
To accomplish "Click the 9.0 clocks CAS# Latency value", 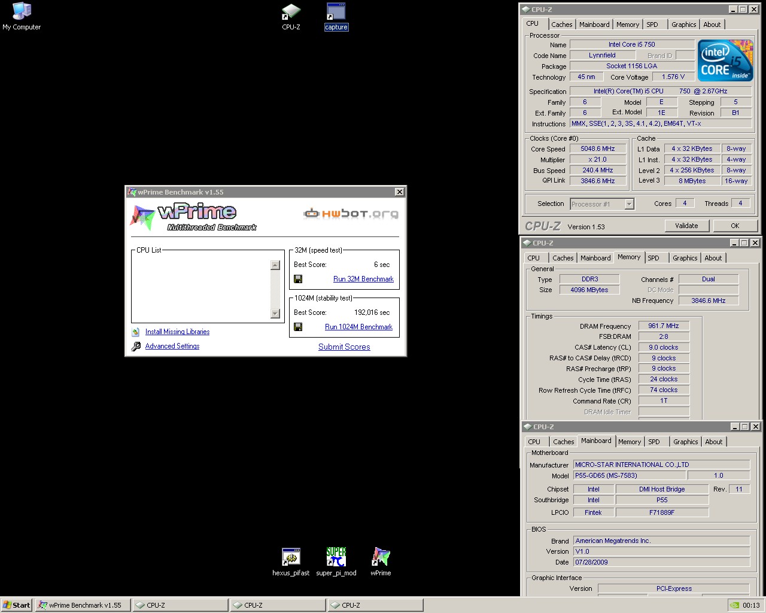I will point(663,347).
